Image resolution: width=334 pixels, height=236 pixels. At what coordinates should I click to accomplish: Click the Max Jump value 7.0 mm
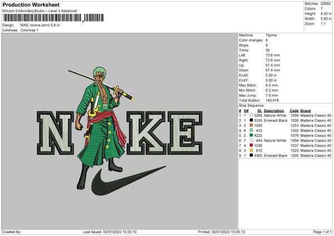coord(272,95)
